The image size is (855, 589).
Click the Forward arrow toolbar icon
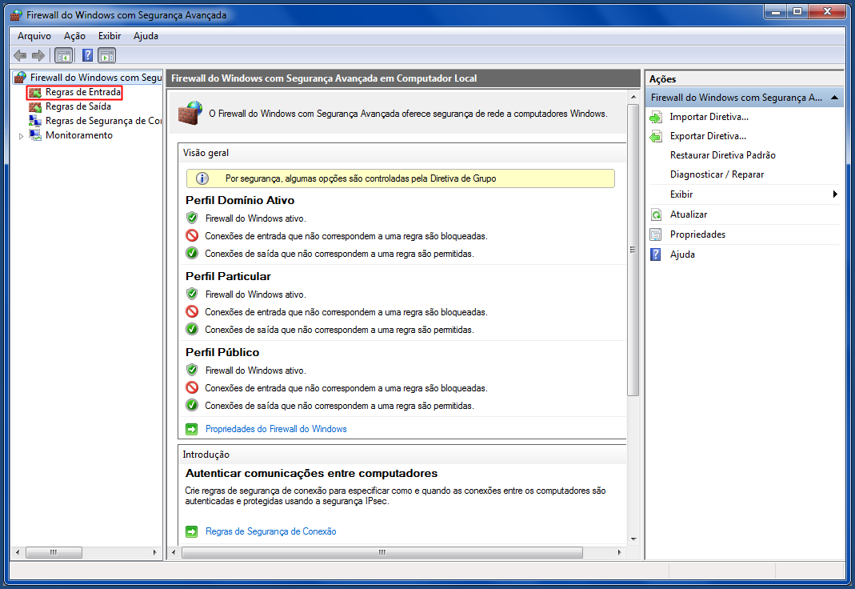pos(38,56)
